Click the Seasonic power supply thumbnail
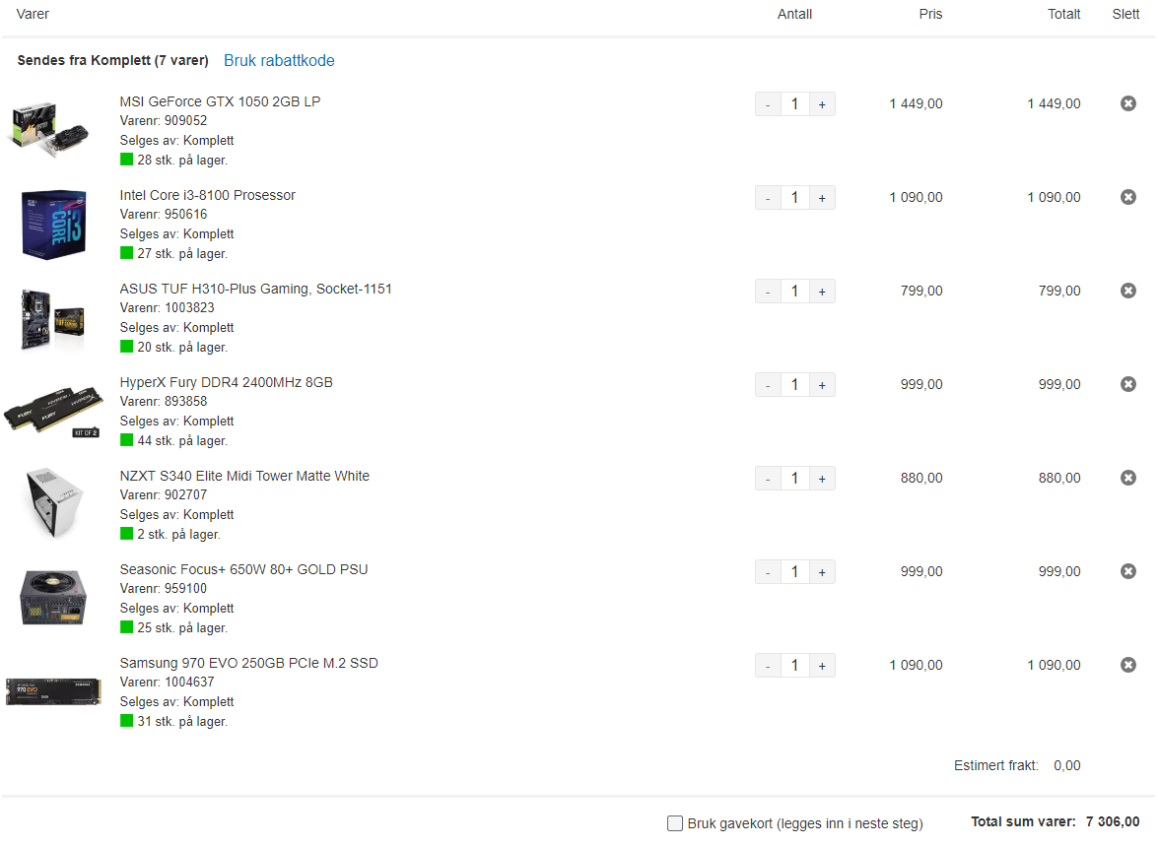 [53, 598]
